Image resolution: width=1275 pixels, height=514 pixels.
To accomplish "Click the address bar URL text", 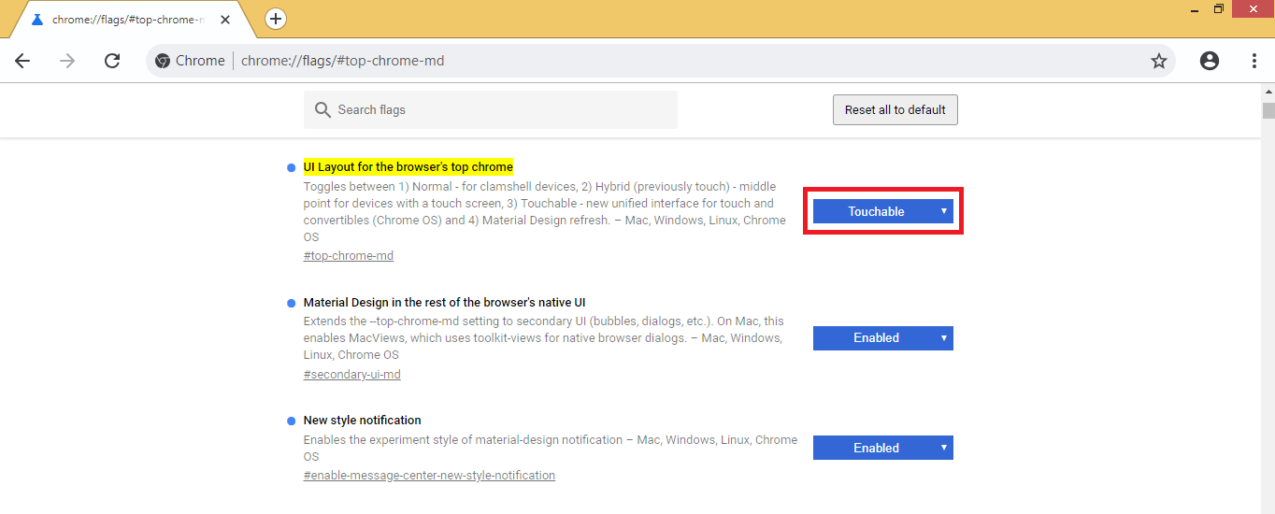I will point(343,61).
